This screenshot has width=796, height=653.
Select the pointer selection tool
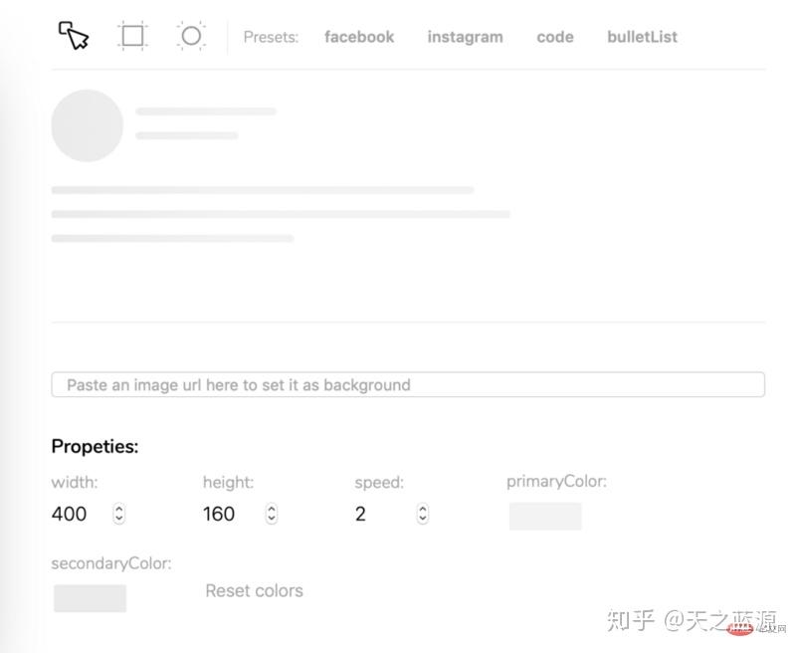tap(74, 37)
